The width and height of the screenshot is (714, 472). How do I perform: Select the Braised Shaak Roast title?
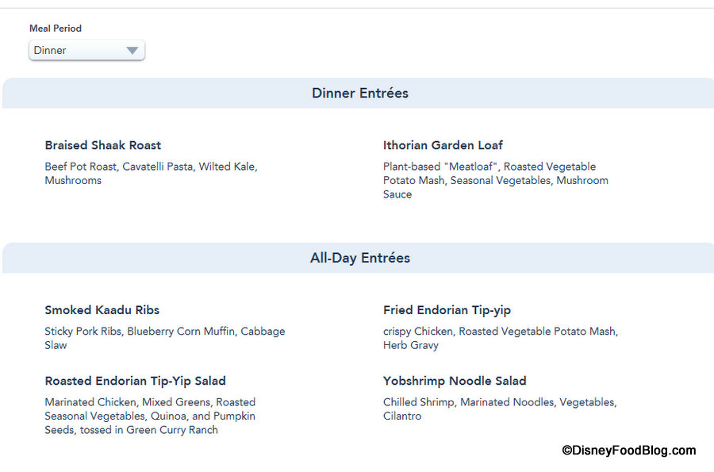pos(103,145)
